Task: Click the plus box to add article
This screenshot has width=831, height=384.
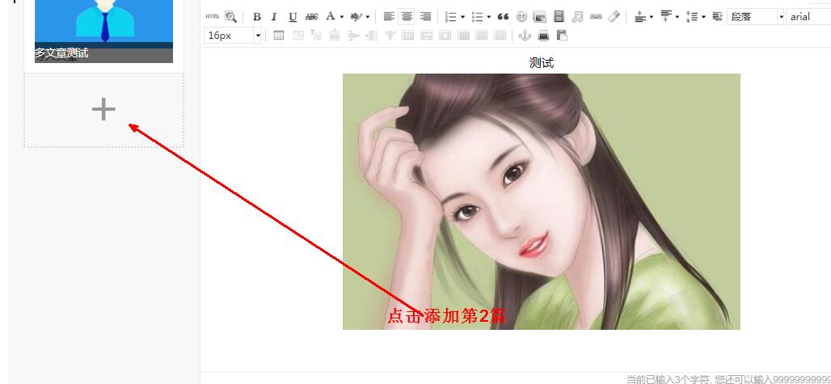Action: (x=103, y=110)
